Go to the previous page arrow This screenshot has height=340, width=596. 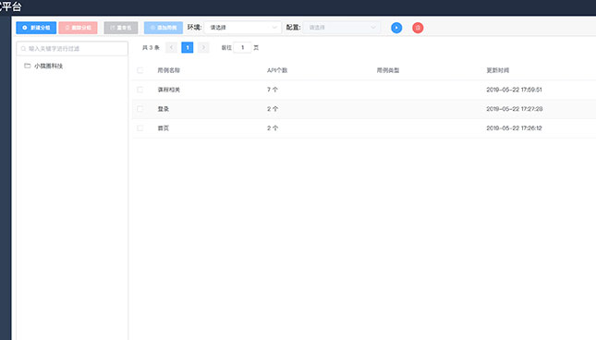(172, 47)
